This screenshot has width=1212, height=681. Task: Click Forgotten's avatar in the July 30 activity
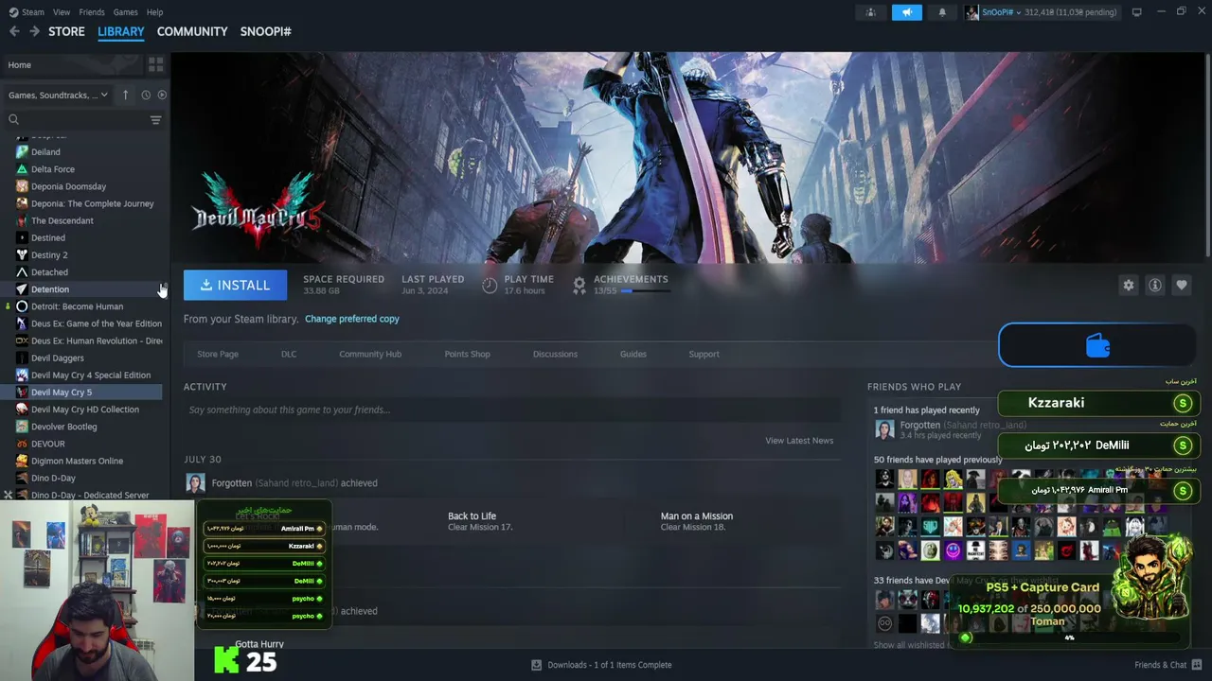point(195,483)
